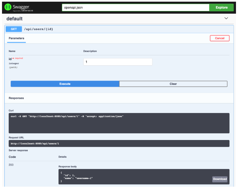240x191 pixels.
Task: Collapse the default section chevron
Action: tap(226, 18)
